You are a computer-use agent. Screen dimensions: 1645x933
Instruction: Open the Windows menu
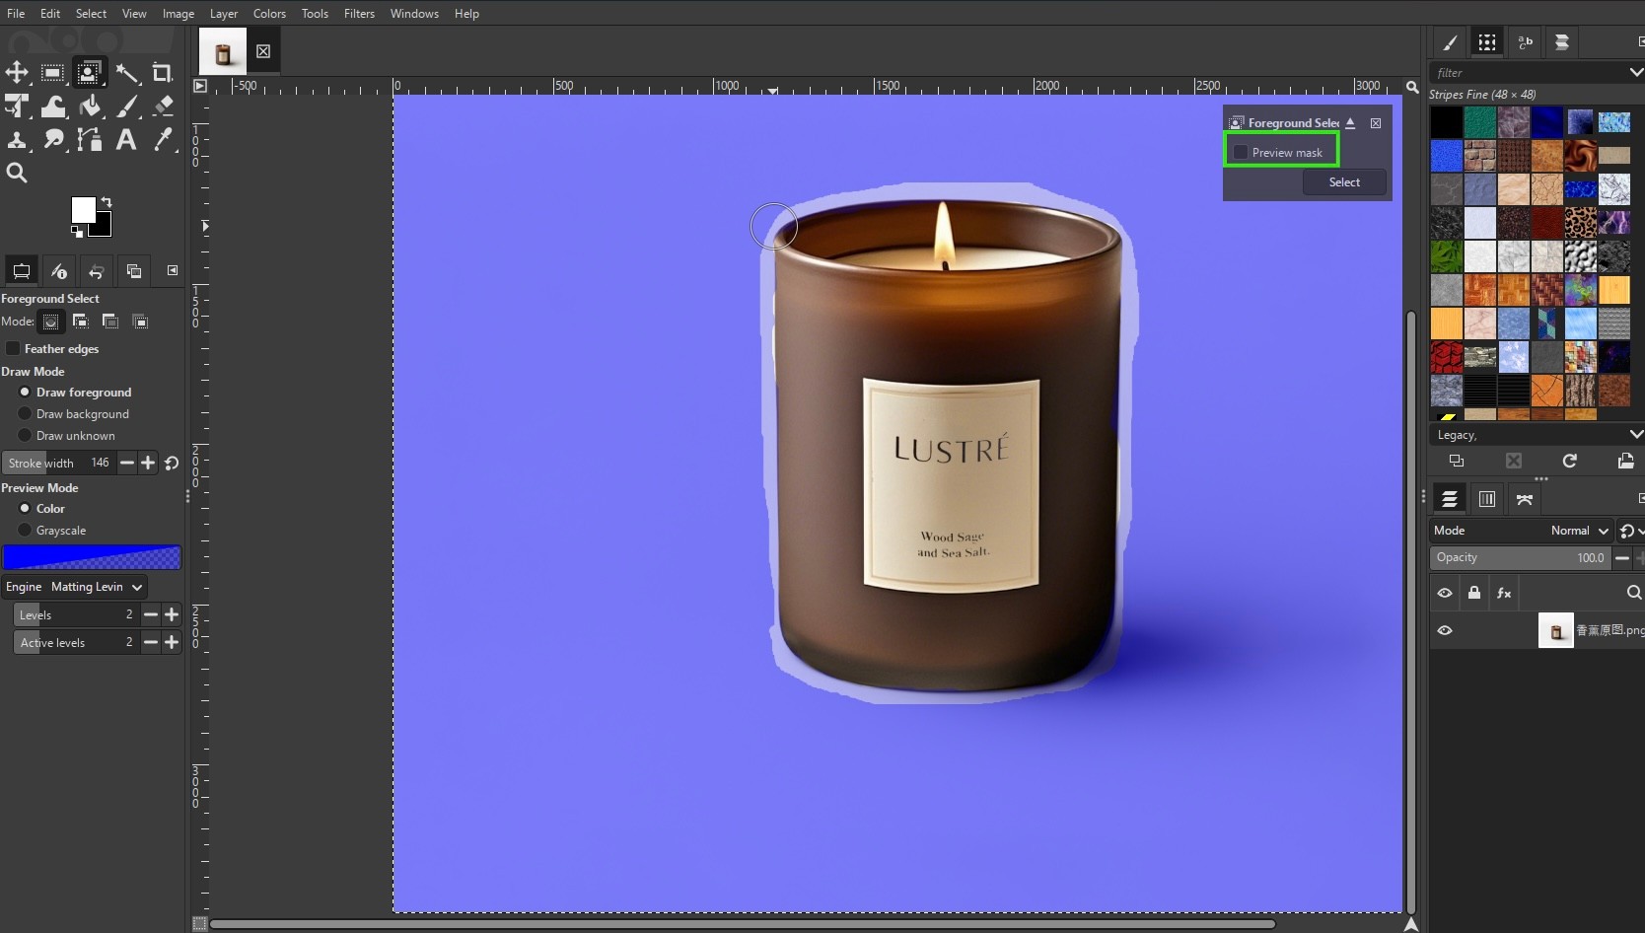tap(414, 13)
